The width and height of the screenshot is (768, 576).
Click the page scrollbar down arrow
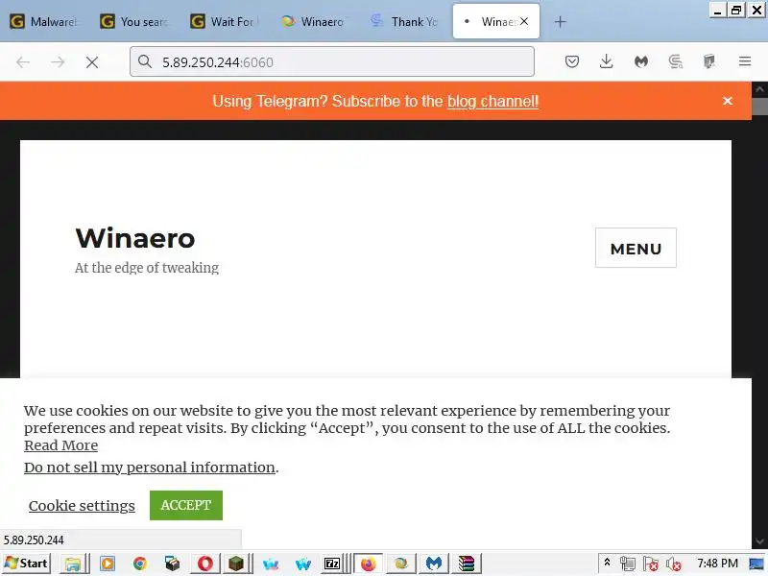[x=759, y=541]
